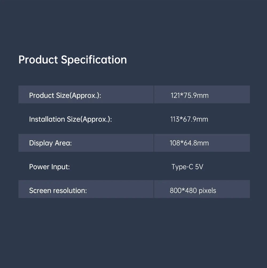267x268 pixels.
Task: Click the word Product in the title
Action: pos(38,60)
